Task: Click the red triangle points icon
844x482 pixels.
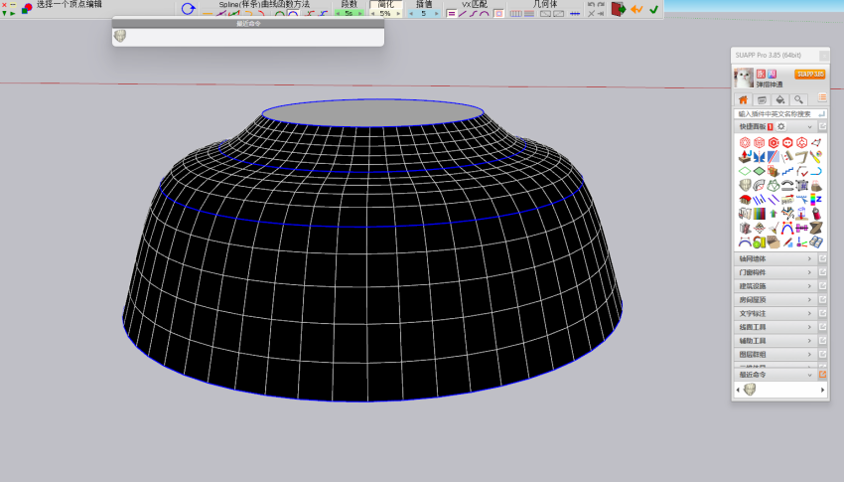Action: coord(816,142)
